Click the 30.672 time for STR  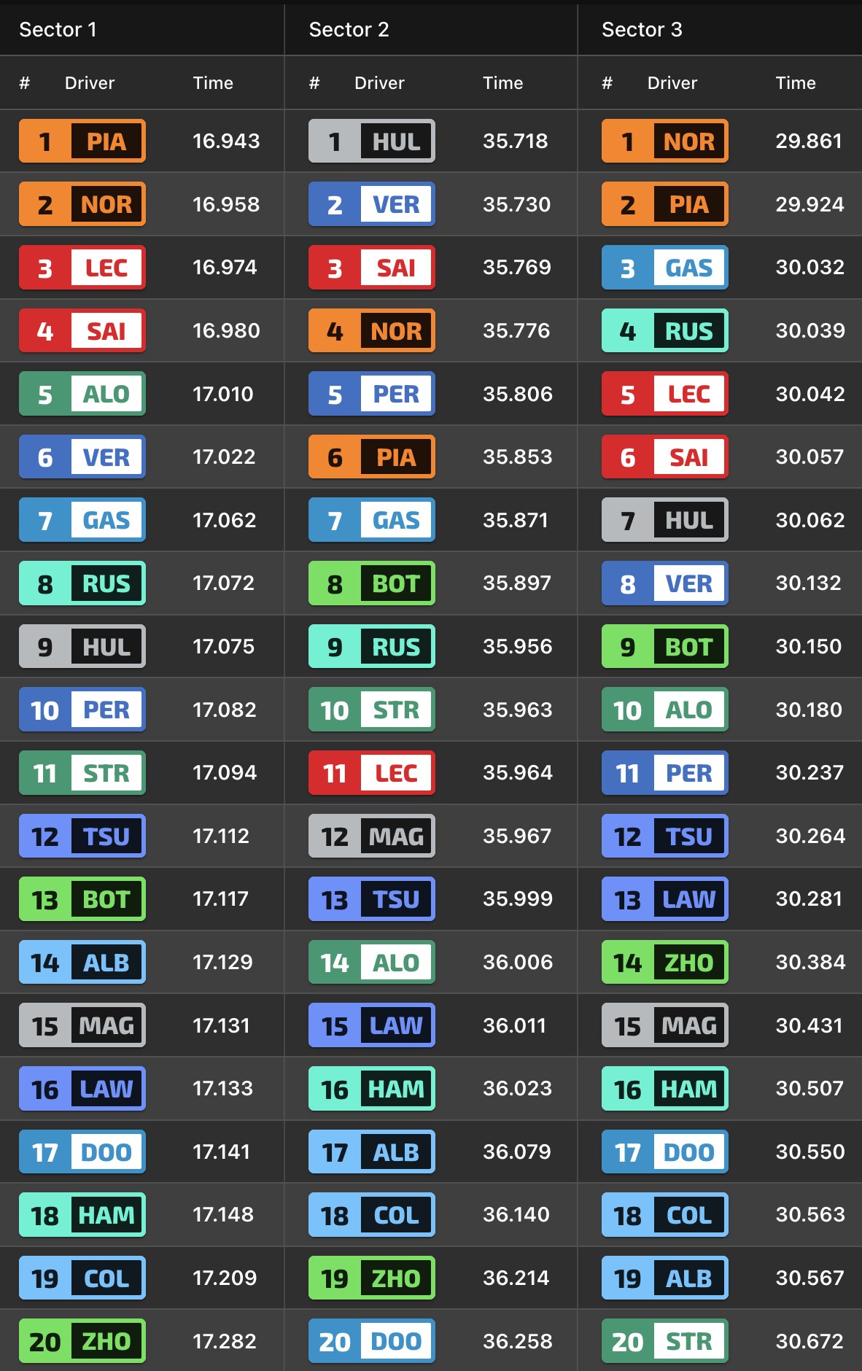(809, 1341)
